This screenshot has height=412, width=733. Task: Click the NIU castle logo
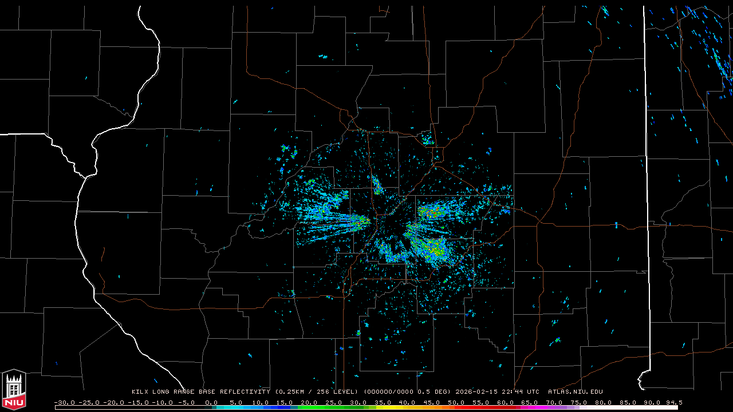(x=14, y=389)
